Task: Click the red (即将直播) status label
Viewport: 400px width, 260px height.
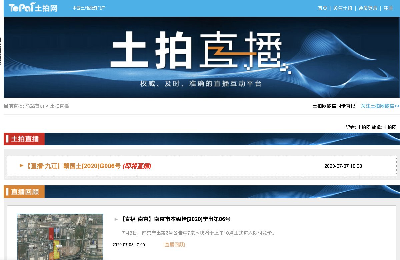Action: tap(137, 166)
